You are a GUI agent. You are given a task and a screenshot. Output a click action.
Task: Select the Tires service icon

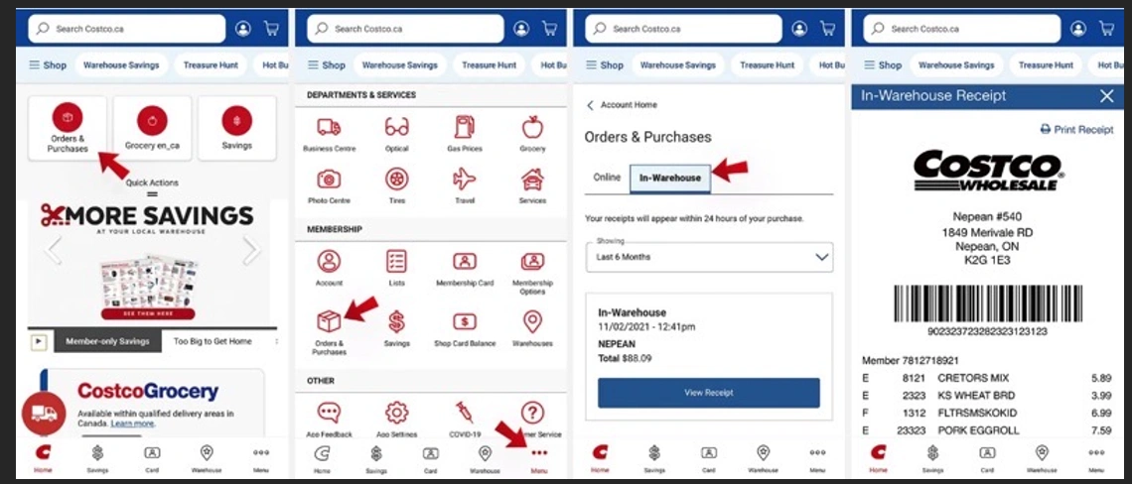[x=396, y=180]
